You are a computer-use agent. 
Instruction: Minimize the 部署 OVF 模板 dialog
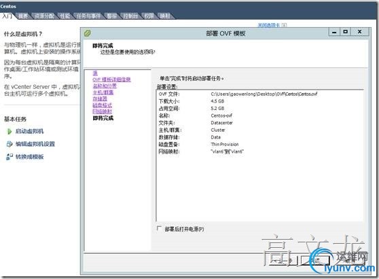pyautogui.click(x=334, y=32)
